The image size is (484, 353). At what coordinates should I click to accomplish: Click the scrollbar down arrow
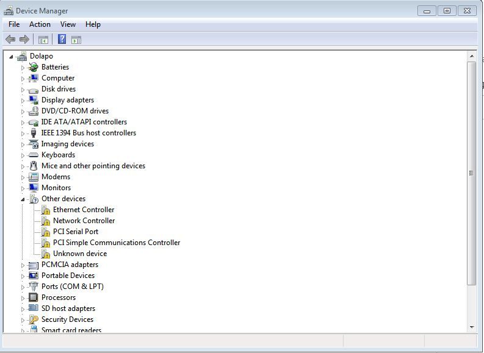[472, 327]
